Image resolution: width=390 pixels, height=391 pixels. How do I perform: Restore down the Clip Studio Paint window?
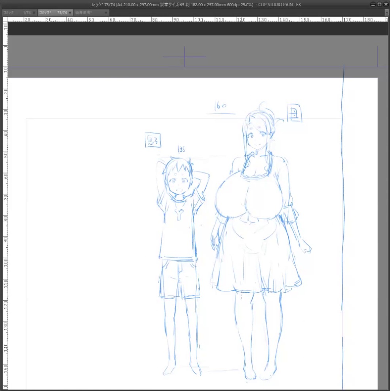[x=379, y=4]
